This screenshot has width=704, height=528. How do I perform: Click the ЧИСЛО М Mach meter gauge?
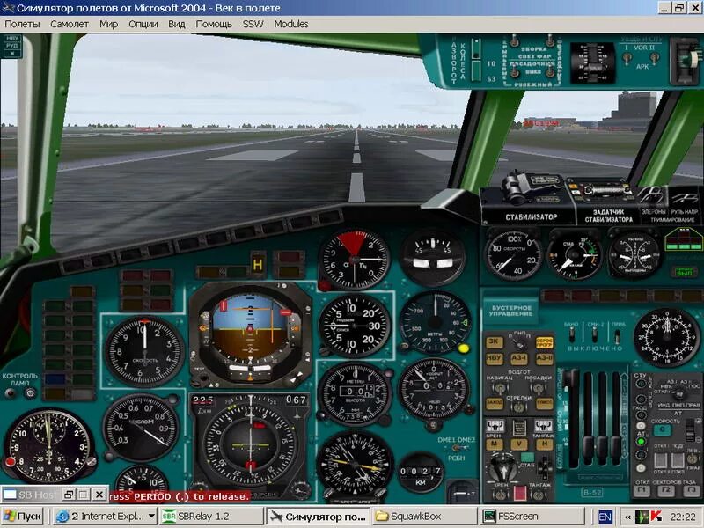(141, 428)
